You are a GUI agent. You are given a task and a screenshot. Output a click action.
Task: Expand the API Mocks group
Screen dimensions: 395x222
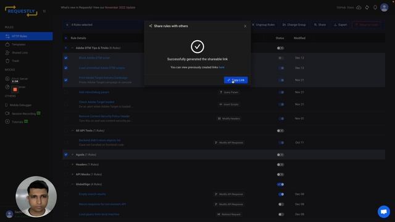[x=73, y=174]
